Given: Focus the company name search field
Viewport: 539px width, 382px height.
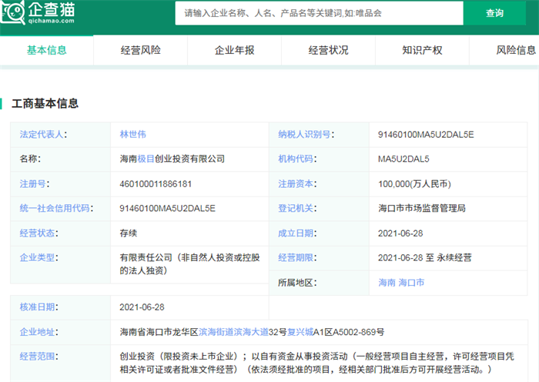Looking at the screenshot, I should coord(319,13).
